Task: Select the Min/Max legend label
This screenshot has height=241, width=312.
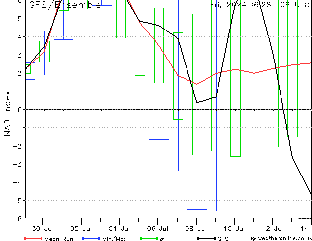Action: [115, 239]
